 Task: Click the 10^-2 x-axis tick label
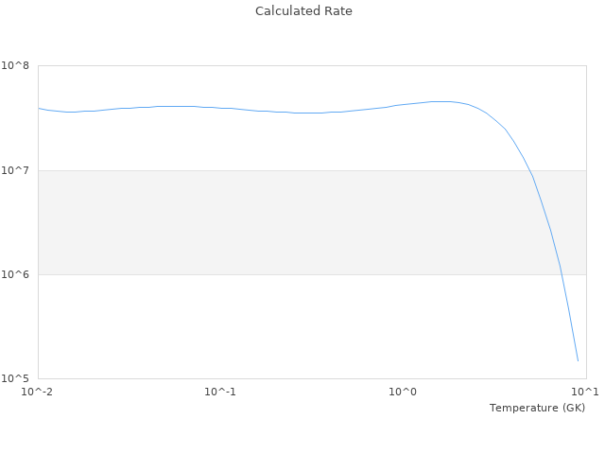click(x=38, y=392)
